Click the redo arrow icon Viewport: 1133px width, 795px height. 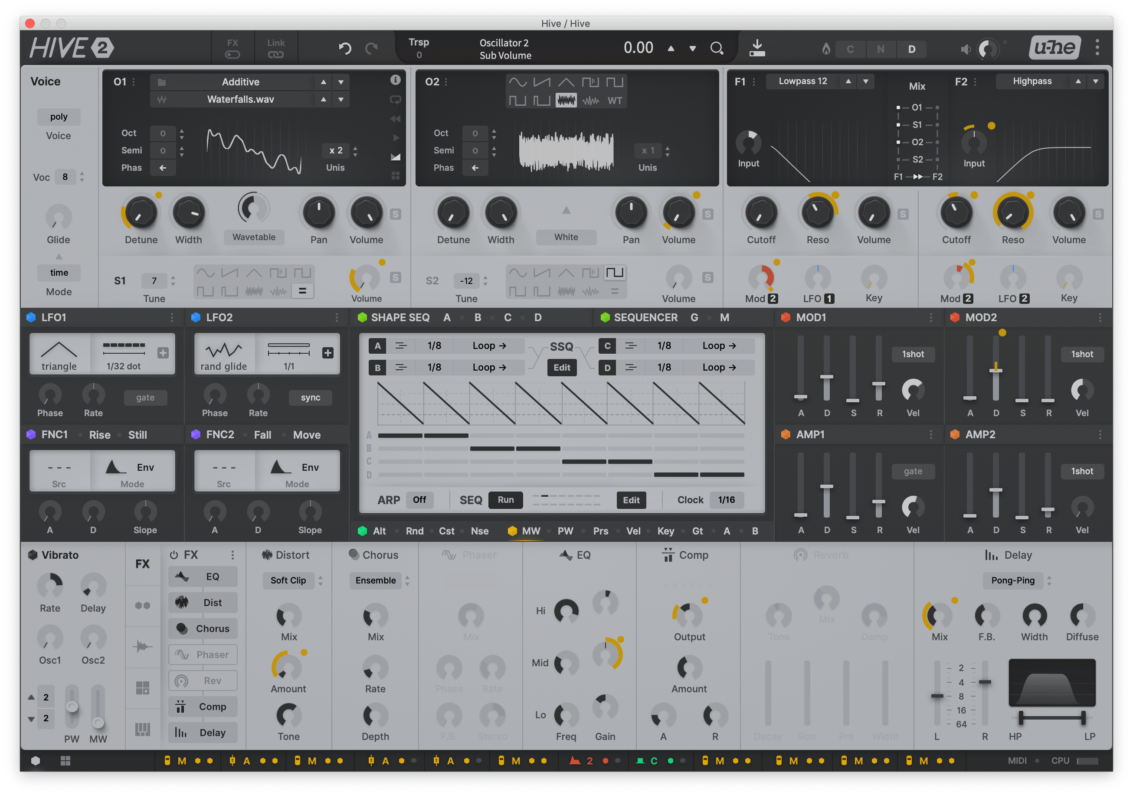[x=371, y=48]
